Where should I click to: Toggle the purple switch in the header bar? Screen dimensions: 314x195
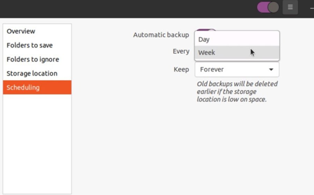click(268, 7)
